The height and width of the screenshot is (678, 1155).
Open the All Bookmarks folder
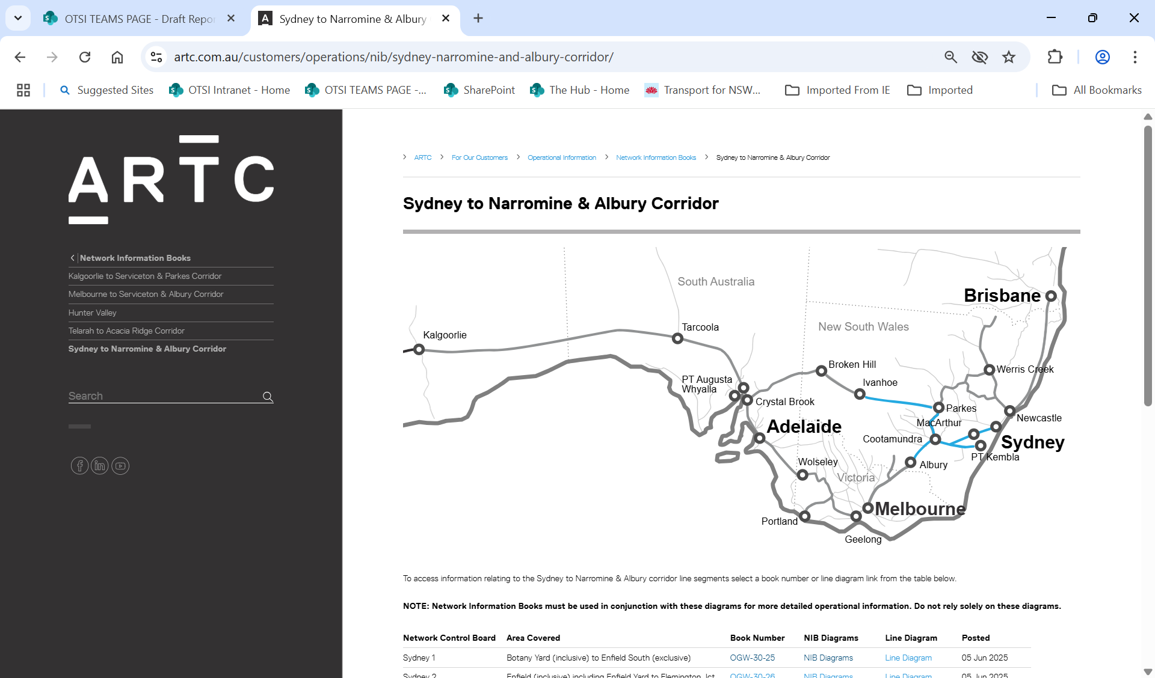1096,90
